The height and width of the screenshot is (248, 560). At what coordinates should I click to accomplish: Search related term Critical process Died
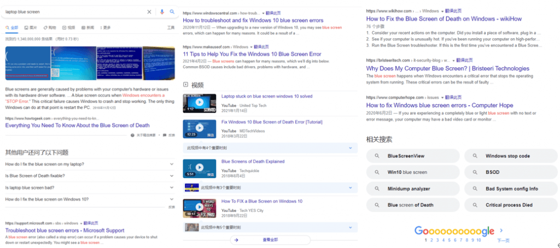[511, 205]
